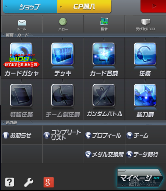Open the お知らせ notices entry
Screen dimensions: 166x191
click(22, 135)
